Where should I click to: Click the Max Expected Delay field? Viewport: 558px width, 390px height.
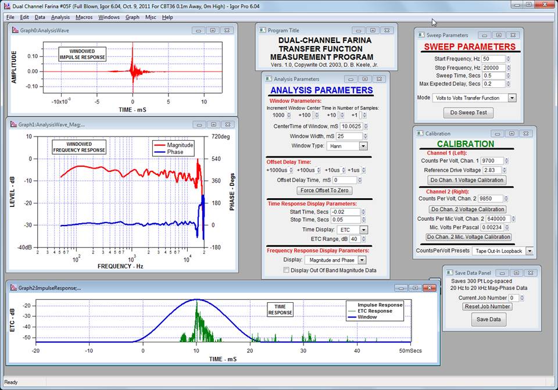pyautogui.click(x=493, y=84)
